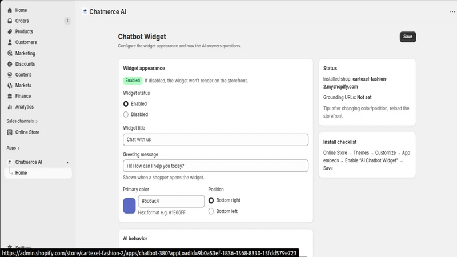Click the Products tag icon
The width and height of the screenshot is (457, 257).
pyautogui.click(x=10, y=31)
